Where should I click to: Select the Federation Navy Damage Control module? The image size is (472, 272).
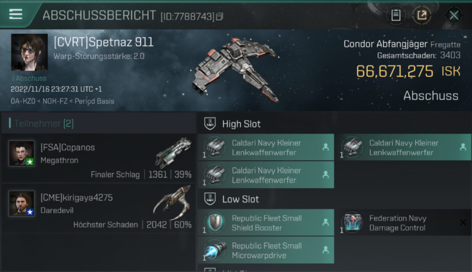(403, 223)
